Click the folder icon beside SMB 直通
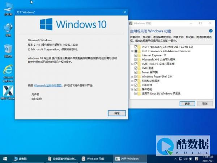217x163 pixels. tap(139, 68)
